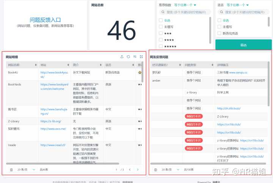Image resolution: width=273 pixels, height=183 pixels.
Task: Click the column layout icon in 网站明细 footer
Action: [11, 170]
